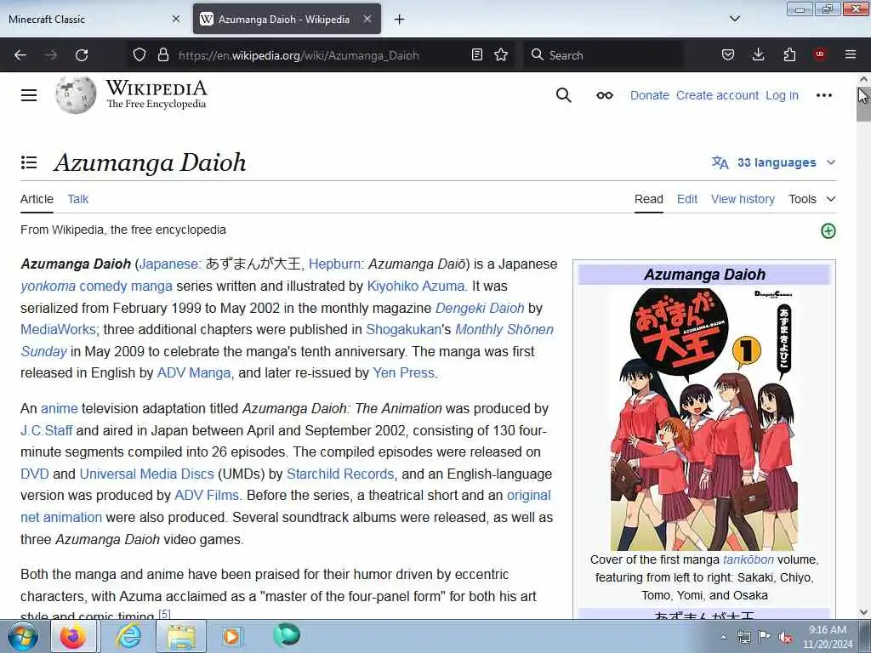The height and width of the screenshot is (653, 871).
Task: Expand the Tools dropdown
Action: click(812, 199)
